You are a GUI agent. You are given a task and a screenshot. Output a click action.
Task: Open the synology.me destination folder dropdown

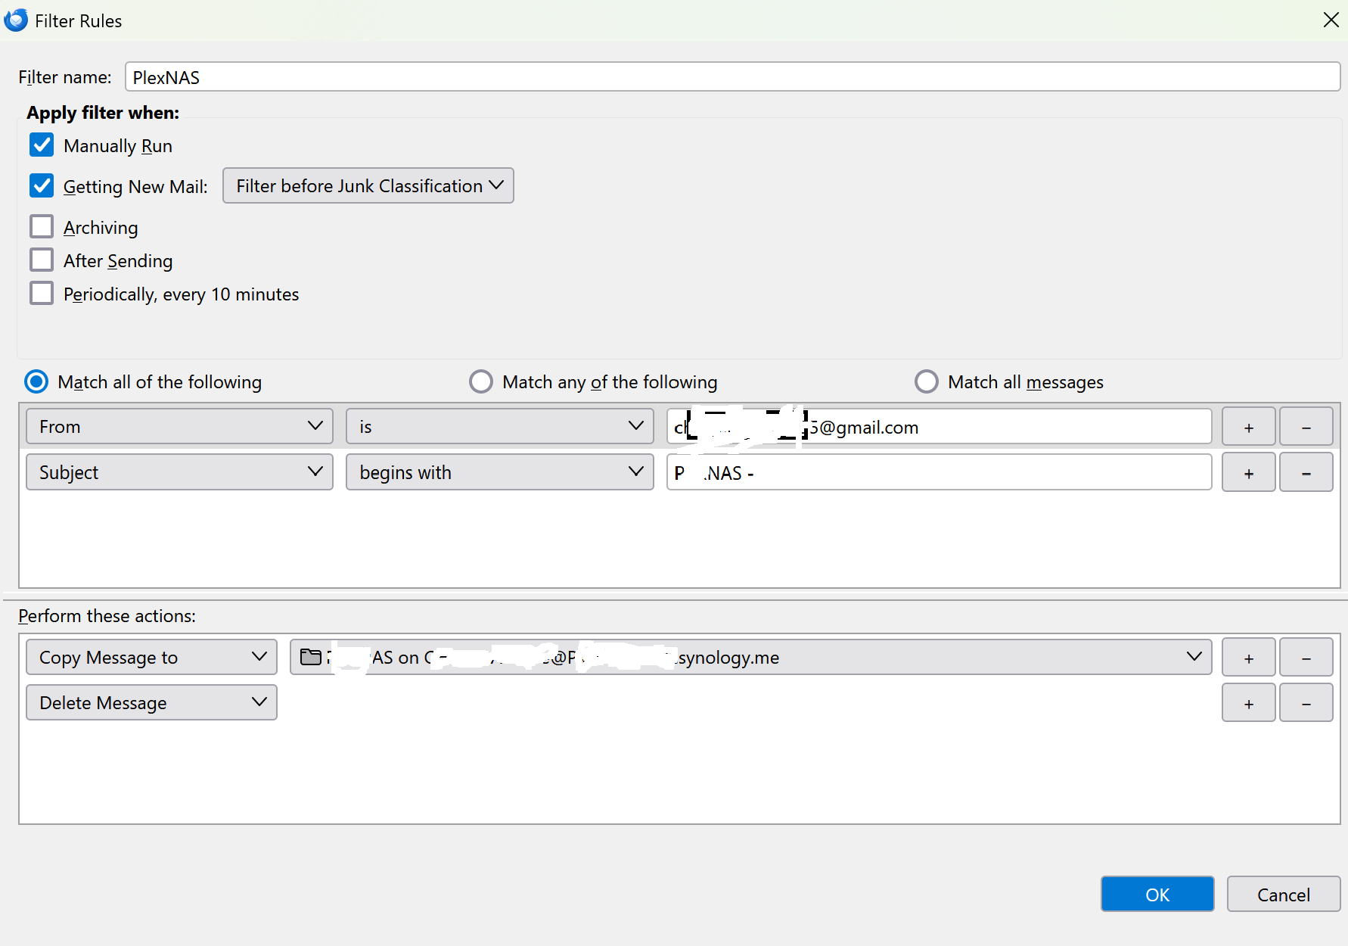(x=750, y=657)
